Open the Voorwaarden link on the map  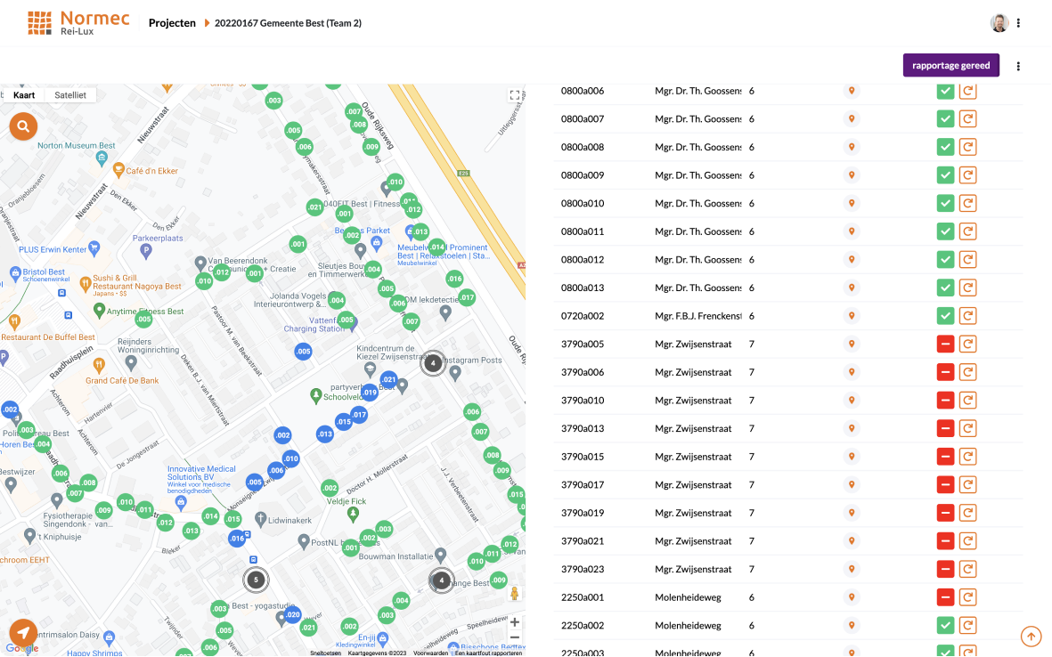431,653
